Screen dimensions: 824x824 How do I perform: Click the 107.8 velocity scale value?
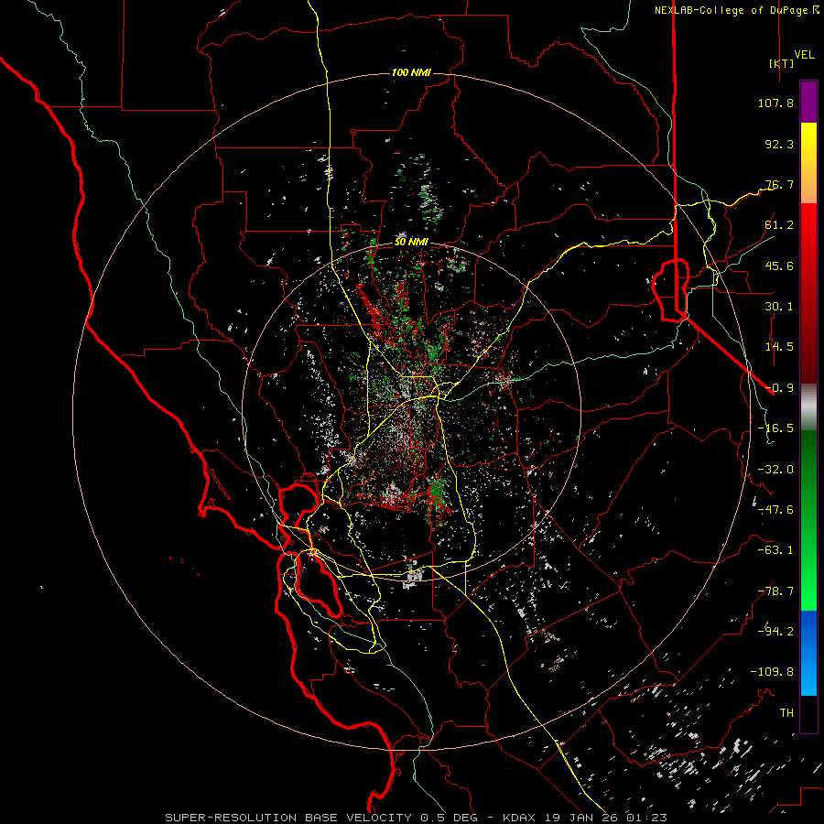[x=775, y=103]
